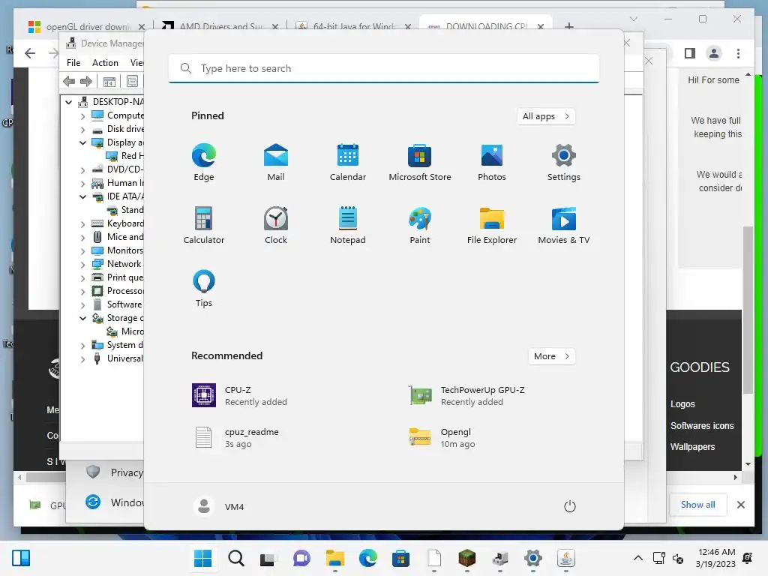Open taskbar Search
This screenshot has width=768, height=576.
(236, 558)
